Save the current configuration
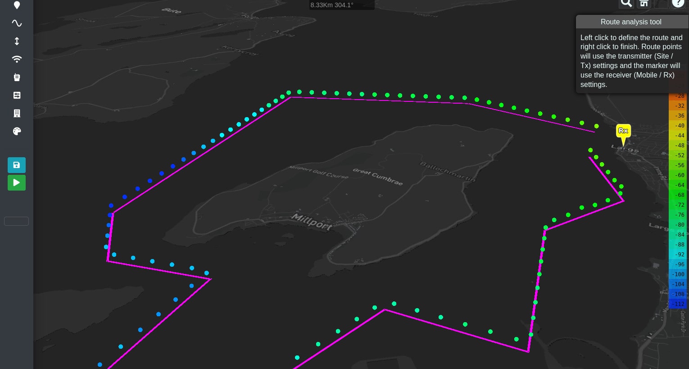 (17, 165)
